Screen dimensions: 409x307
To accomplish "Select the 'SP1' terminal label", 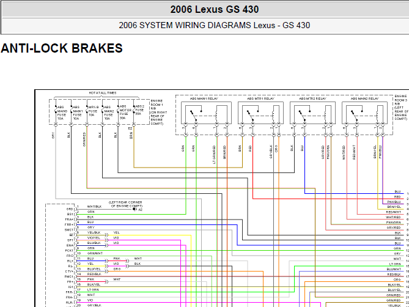I will click(x=70, y=240).
